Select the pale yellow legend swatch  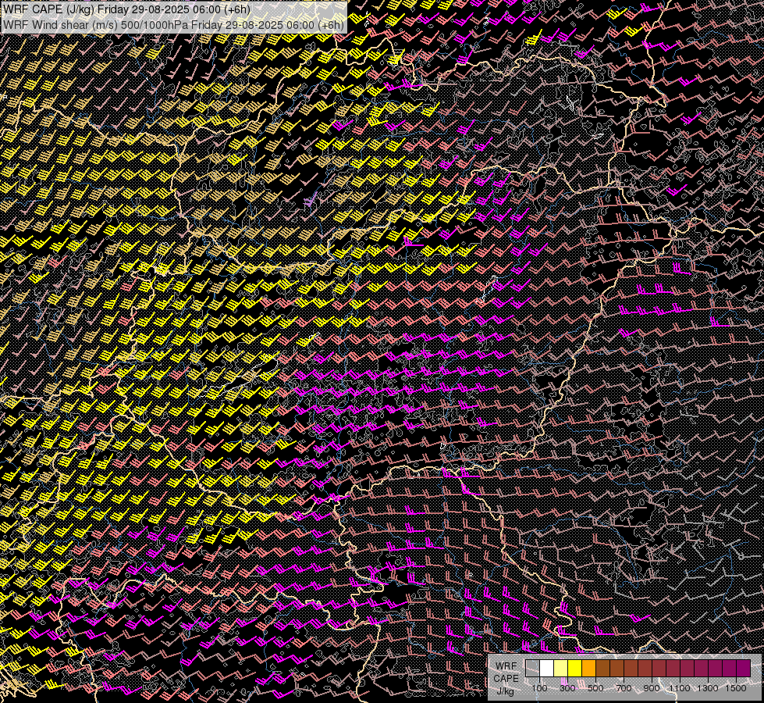point(561,669)
